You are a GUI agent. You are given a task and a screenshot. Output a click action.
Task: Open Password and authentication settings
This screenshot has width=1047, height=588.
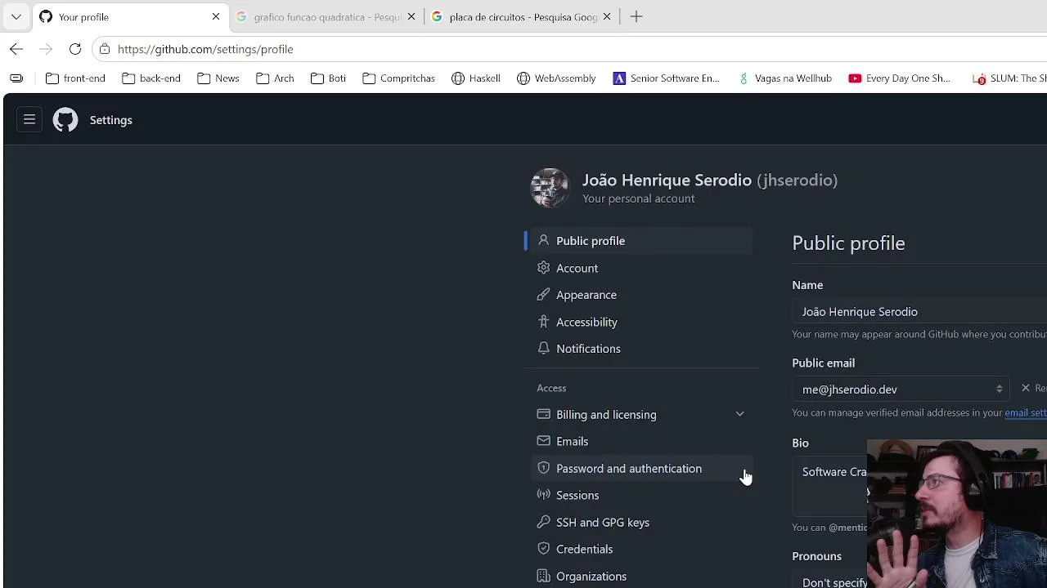641,469
